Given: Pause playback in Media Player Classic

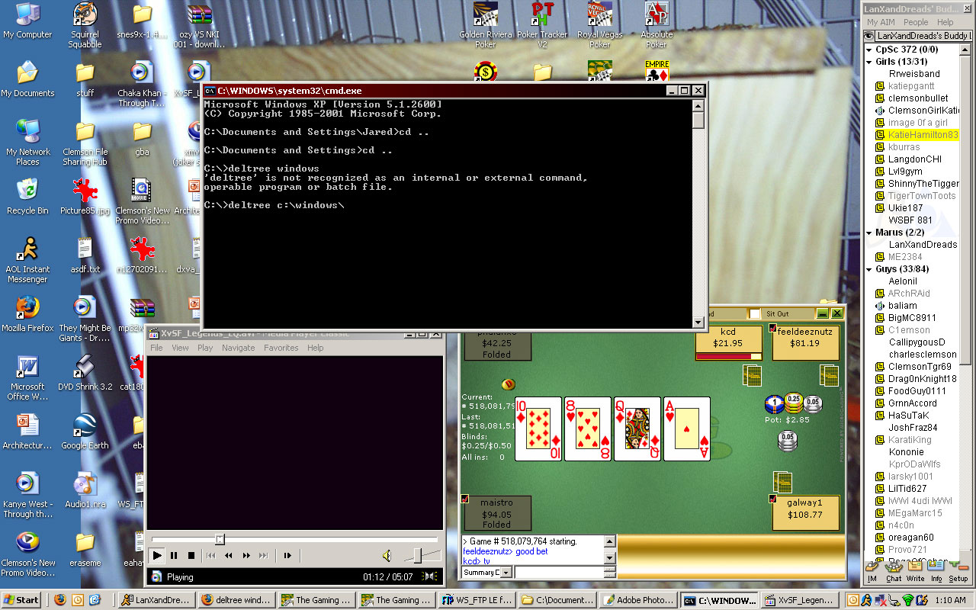Looking at the screenshot, I should coord(174,556).
